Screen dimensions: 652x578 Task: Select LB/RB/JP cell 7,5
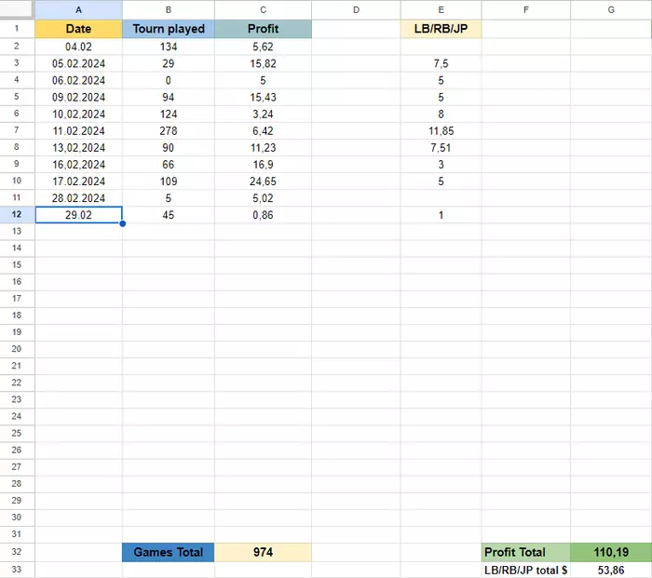[x=441, y=63]
